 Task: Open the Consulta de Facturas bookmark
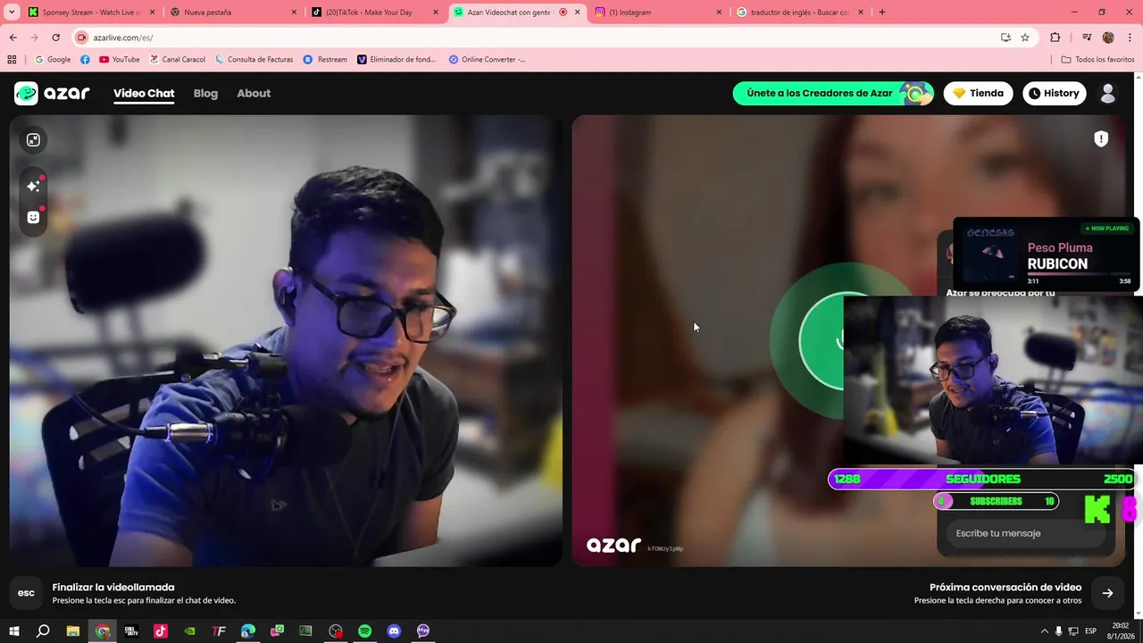(254, 60)
